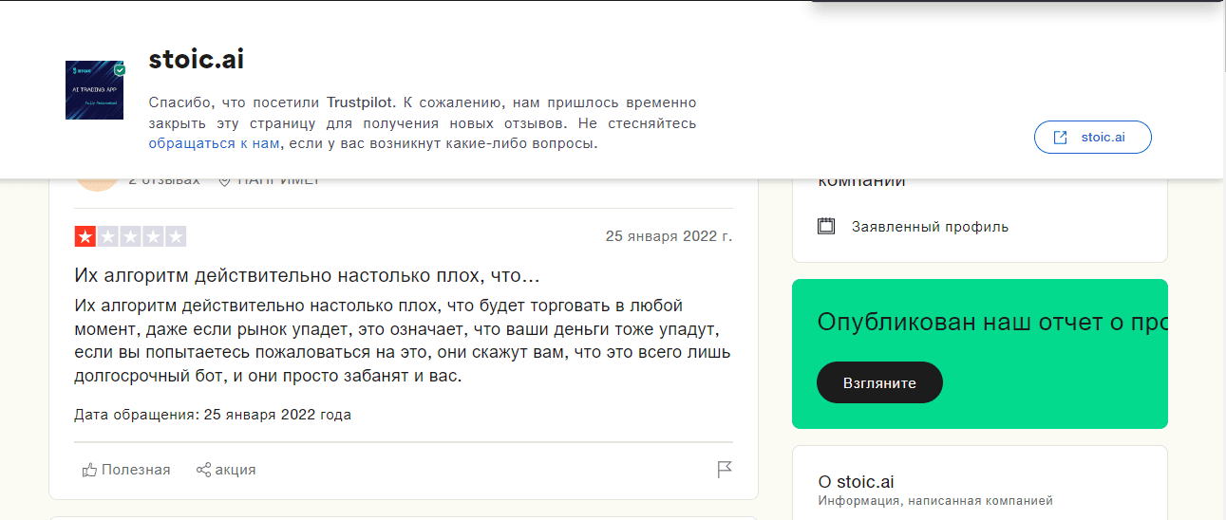Click the bold 'Trustpilot' word in the notice

pyautogui.click(x=361, y=102)
